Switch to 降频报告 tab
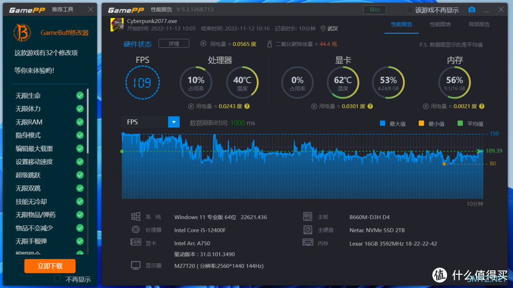The image size is (513, 288). (479, 24)
